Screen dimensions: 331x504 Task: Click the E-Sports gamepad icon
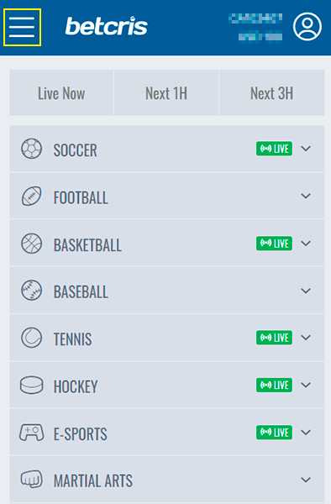pos(31,433)
